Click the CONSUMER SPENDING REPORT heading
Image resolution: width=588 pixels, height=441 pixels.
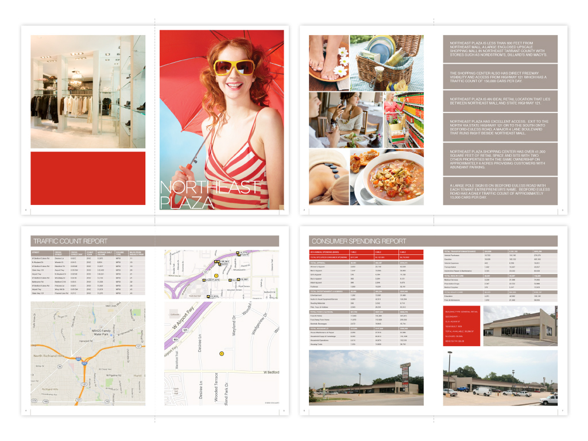359,241
